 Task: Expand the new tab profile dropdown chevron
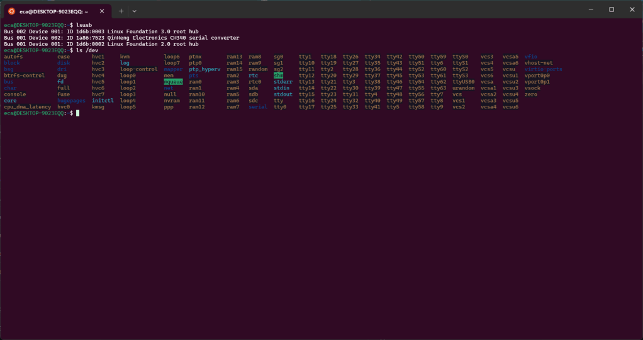click(134, 11)
